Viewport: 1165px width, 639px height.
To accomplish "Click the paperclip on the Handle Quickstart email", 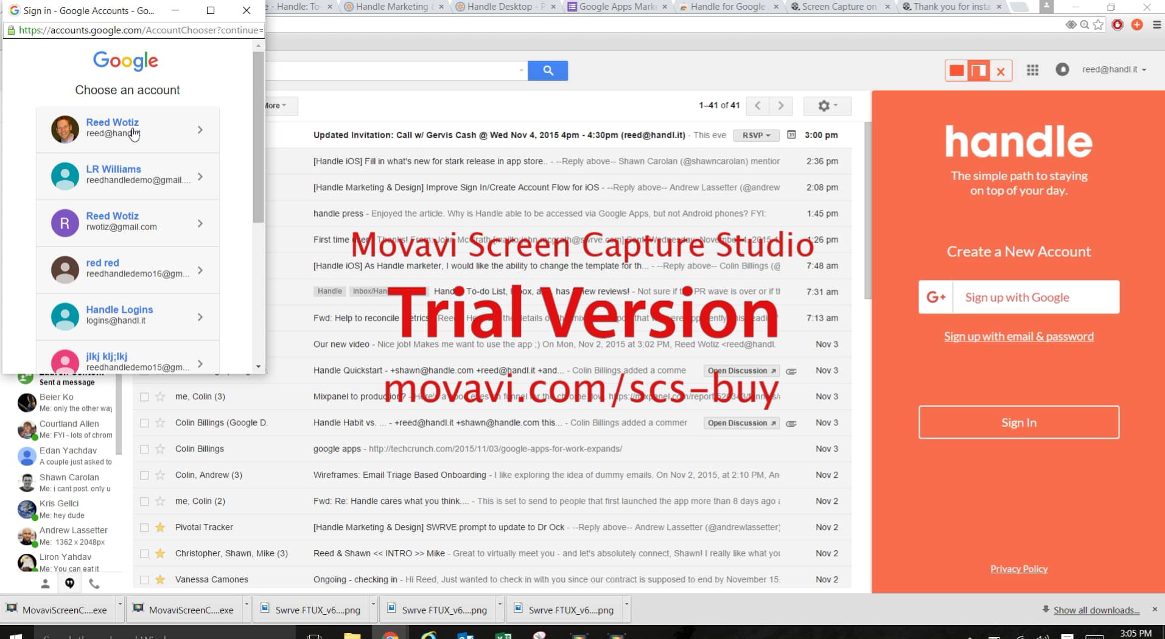I will coord(791,371).
